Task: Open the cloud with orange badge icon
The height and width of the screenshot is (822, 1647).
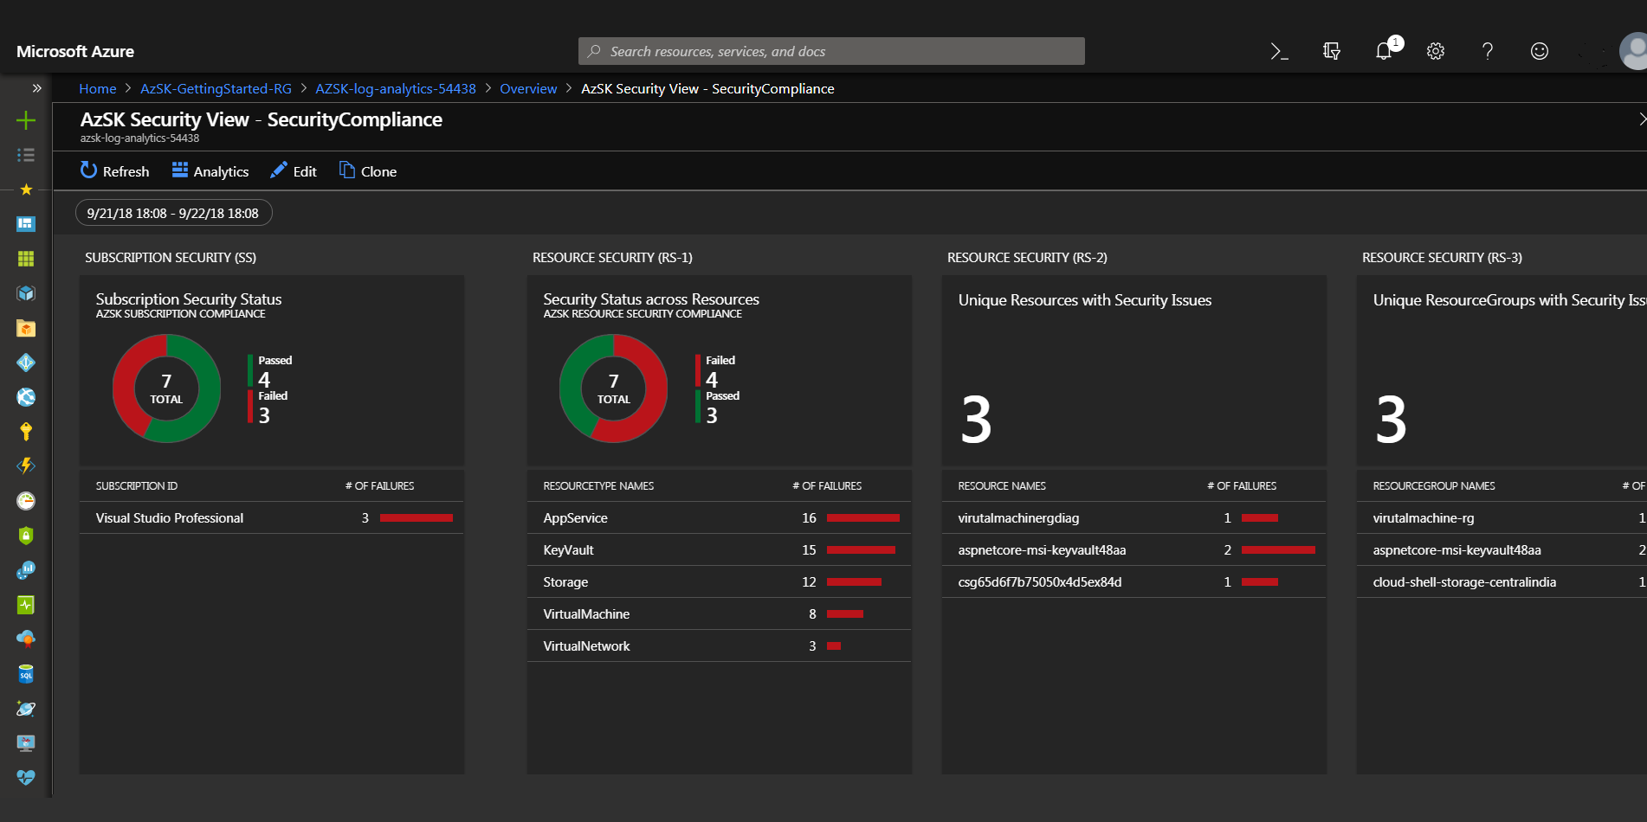Action: 26,639
